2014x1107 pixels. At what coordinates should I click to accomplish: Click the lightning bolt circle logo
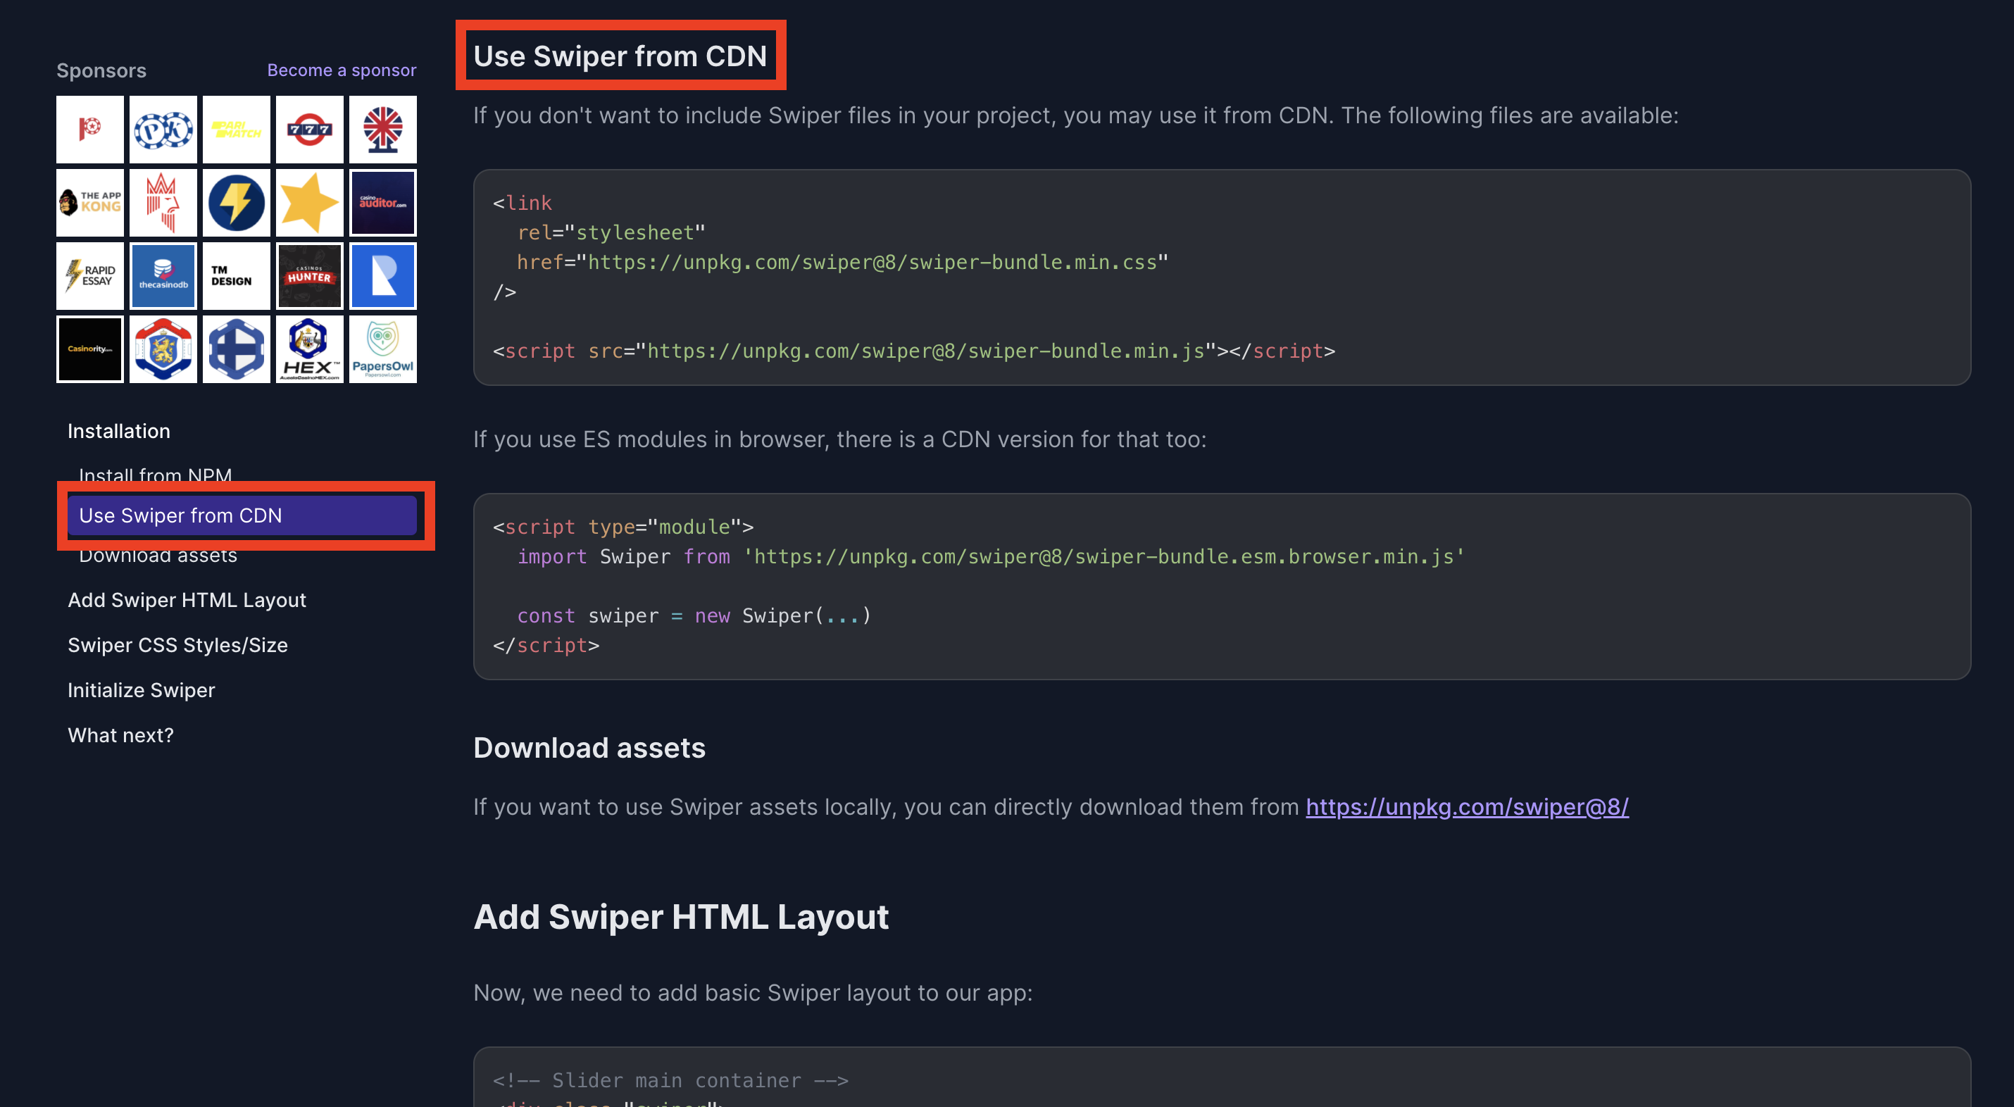(236, 203)
